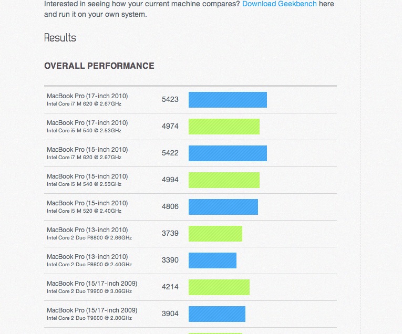
Task: Click the green bar for score 4974
Action: 224,127
